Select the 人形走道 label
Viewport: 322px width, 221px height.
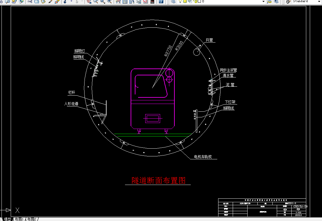[x=71, y=104]
